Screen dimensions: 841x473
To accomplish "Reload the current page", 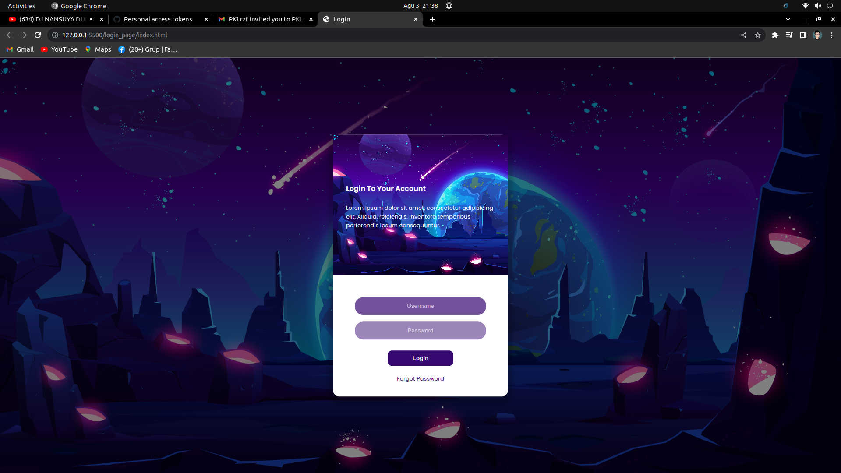I will [x=38, y=35].
